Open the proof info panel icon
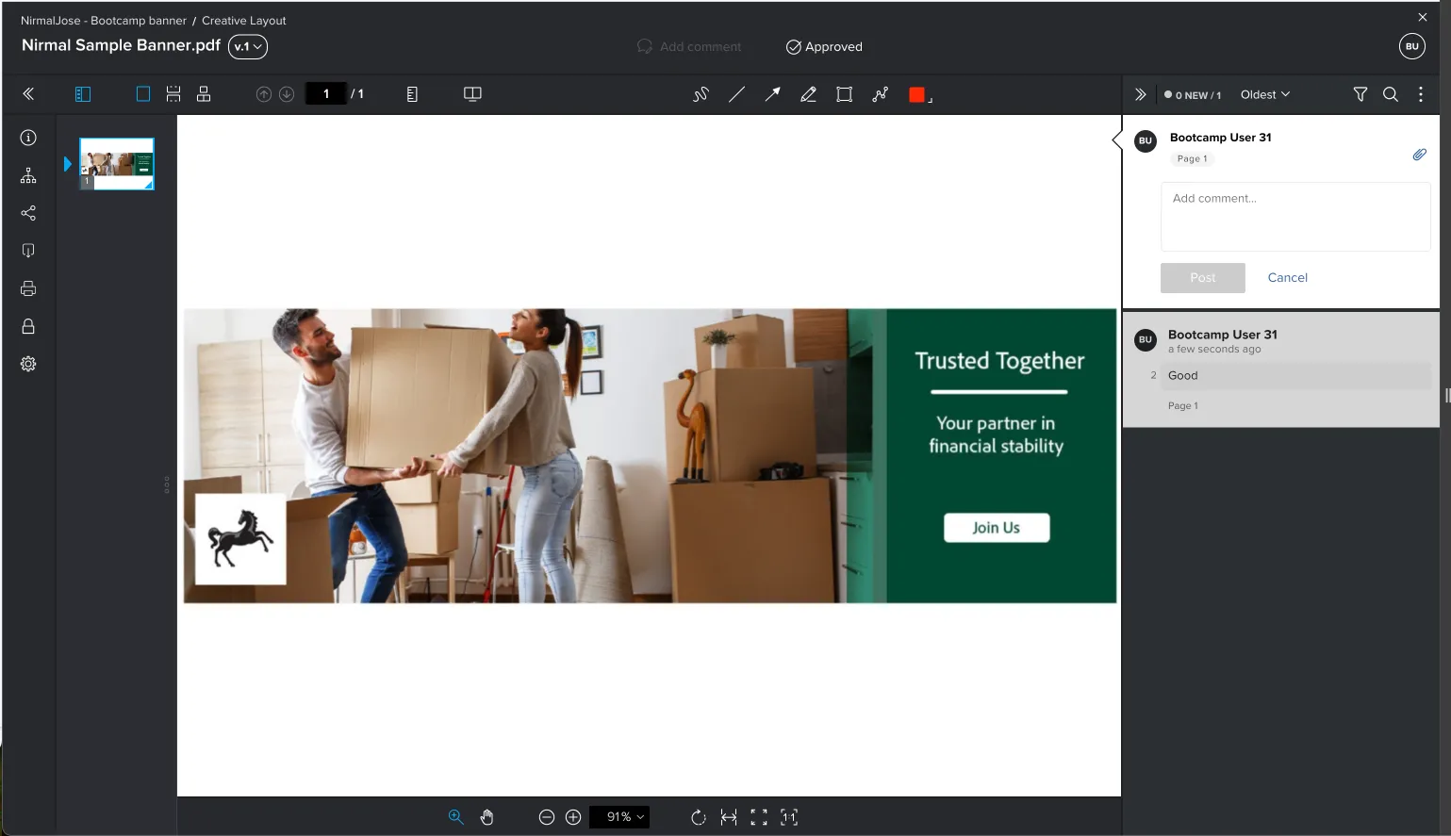The width and height of the screenshot is (1451, 836). (28, 138)
